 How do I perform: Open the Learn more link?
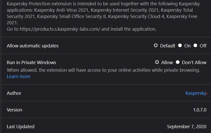[x=18, y=77]
